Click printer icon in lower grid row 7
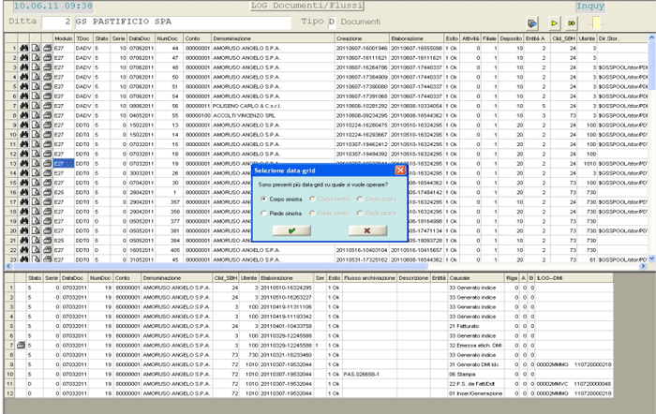The width and height of the screenshot is (656, 414). pos(22,347)
